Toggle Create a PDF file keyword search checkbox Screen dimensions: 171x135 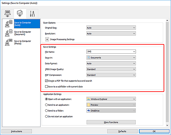(46, 81)
